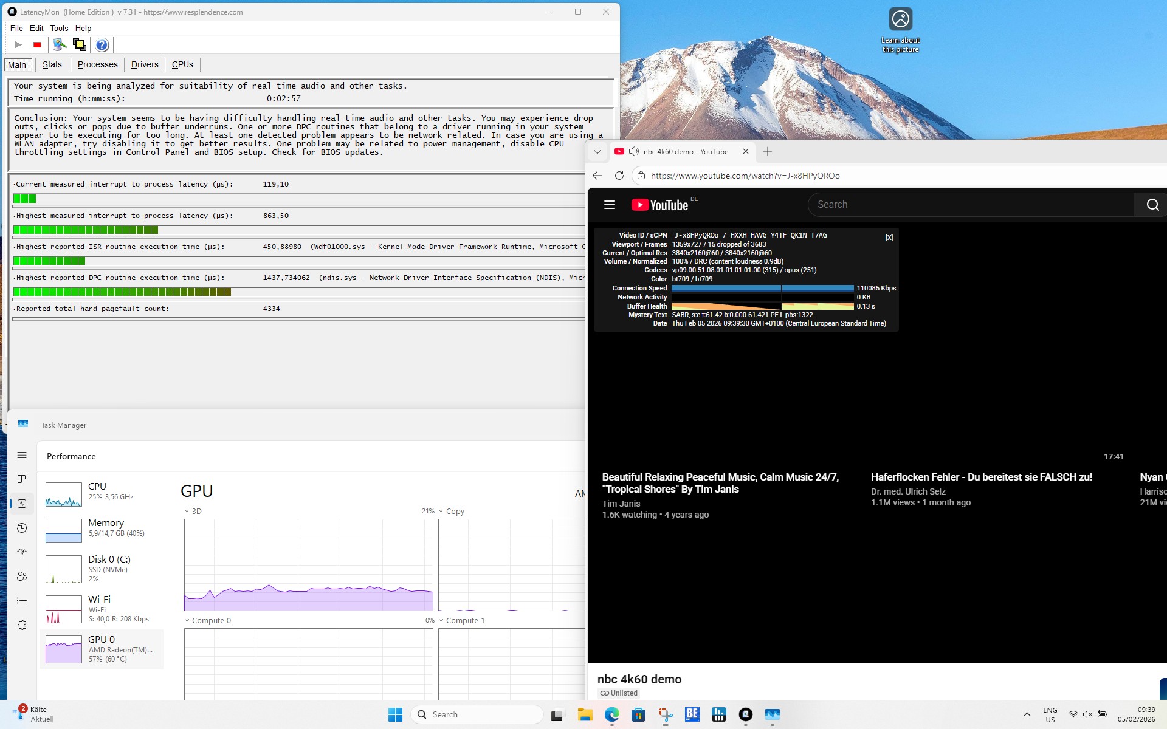Switch to the Drivers tab in LatencyMon
Screen dimensions: 1167x729
[145, 64]
